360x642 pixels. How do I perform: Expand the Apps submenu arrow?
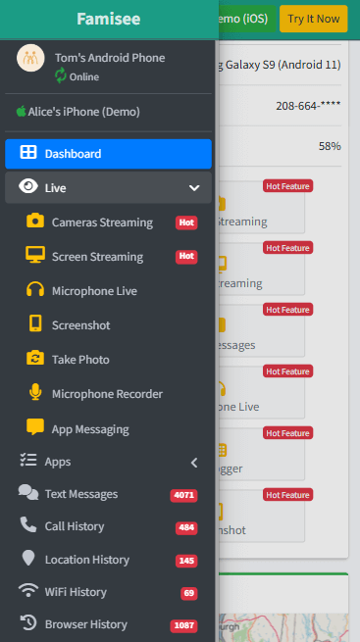194,463
